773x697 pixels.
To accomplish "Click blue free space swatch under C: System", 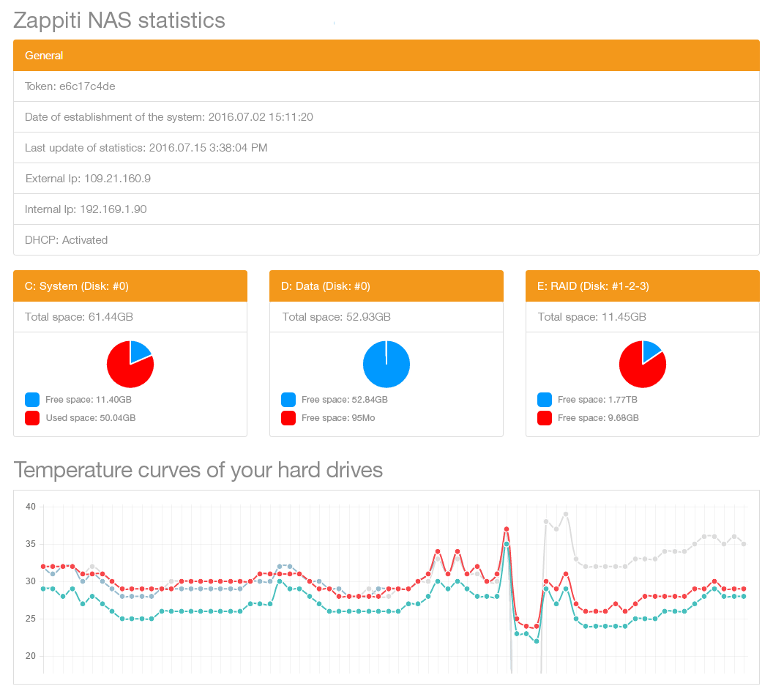I will [32, 400].
